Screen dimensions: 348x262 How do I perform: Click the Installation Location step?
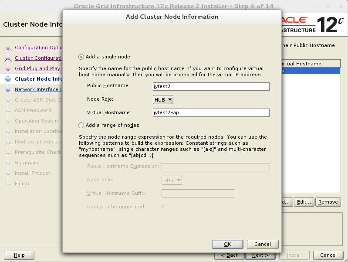39,131
